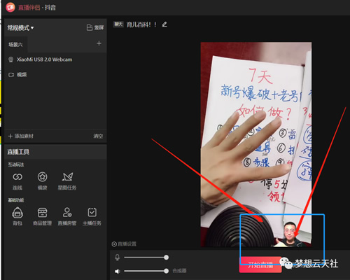
Task: Select the 场景六 scene tab
Action: click(15, 44)
